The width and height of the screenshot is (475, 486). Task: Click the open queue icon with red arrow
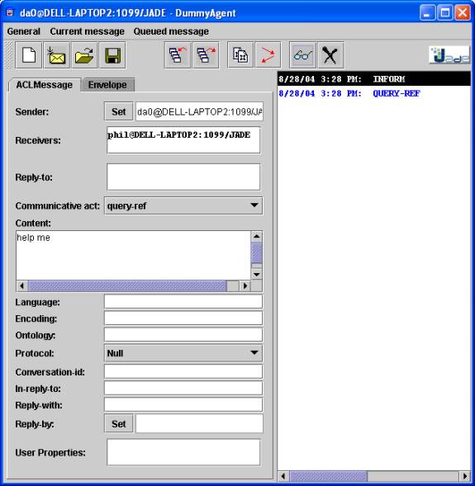tap(178, 55)
